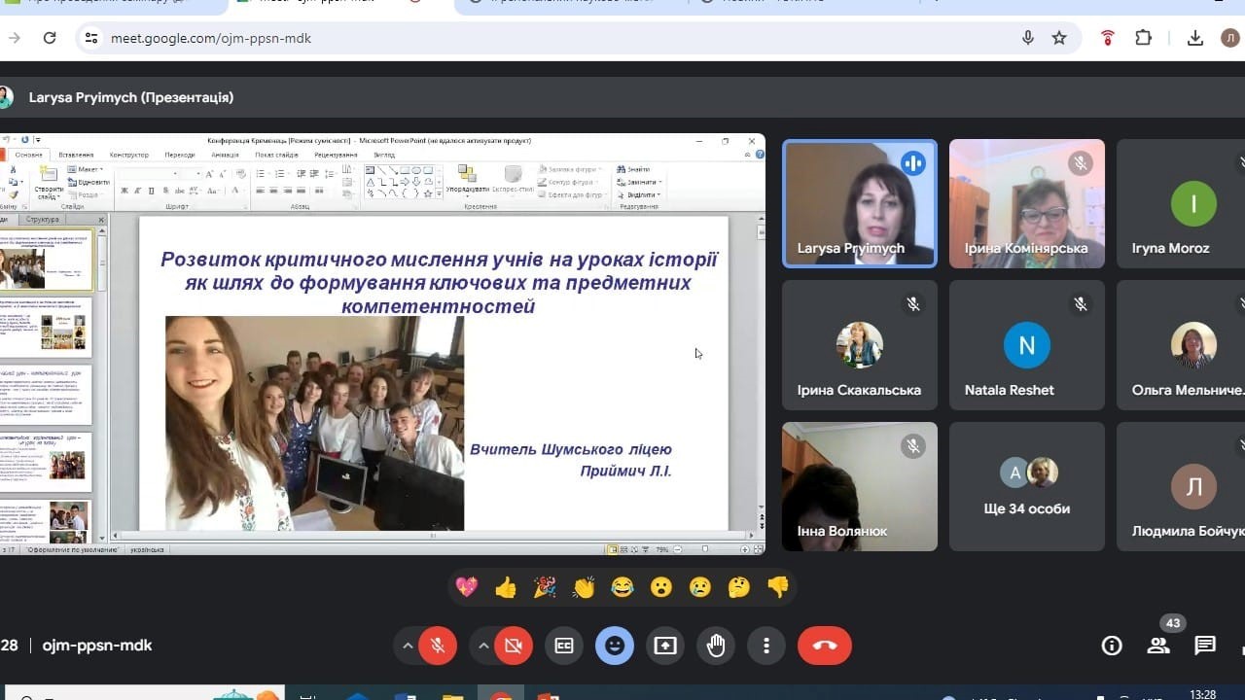The width and height of the screenshot is (1245, 700).
Task: Open meeting details info icon
Action: coord(1111,646)
